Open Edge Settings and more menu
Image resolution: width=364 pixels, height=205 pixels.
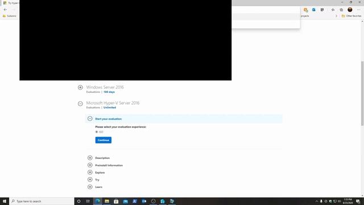pyautogui.click(x=358, y=10)
